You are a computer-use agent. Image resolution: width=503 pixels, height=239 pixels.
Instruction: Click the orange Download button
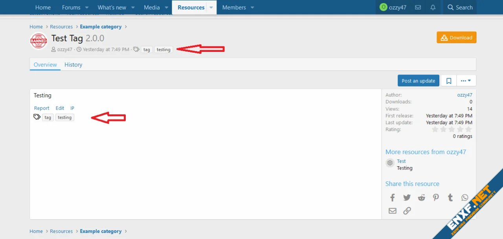(x=456, y=38)
